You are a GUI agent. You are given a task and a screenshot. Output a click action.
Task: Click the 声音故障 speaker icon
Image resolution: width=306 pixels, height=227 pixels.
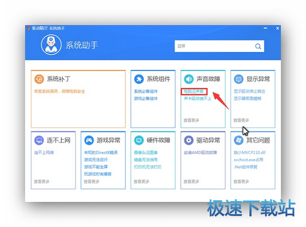point(189,79)
